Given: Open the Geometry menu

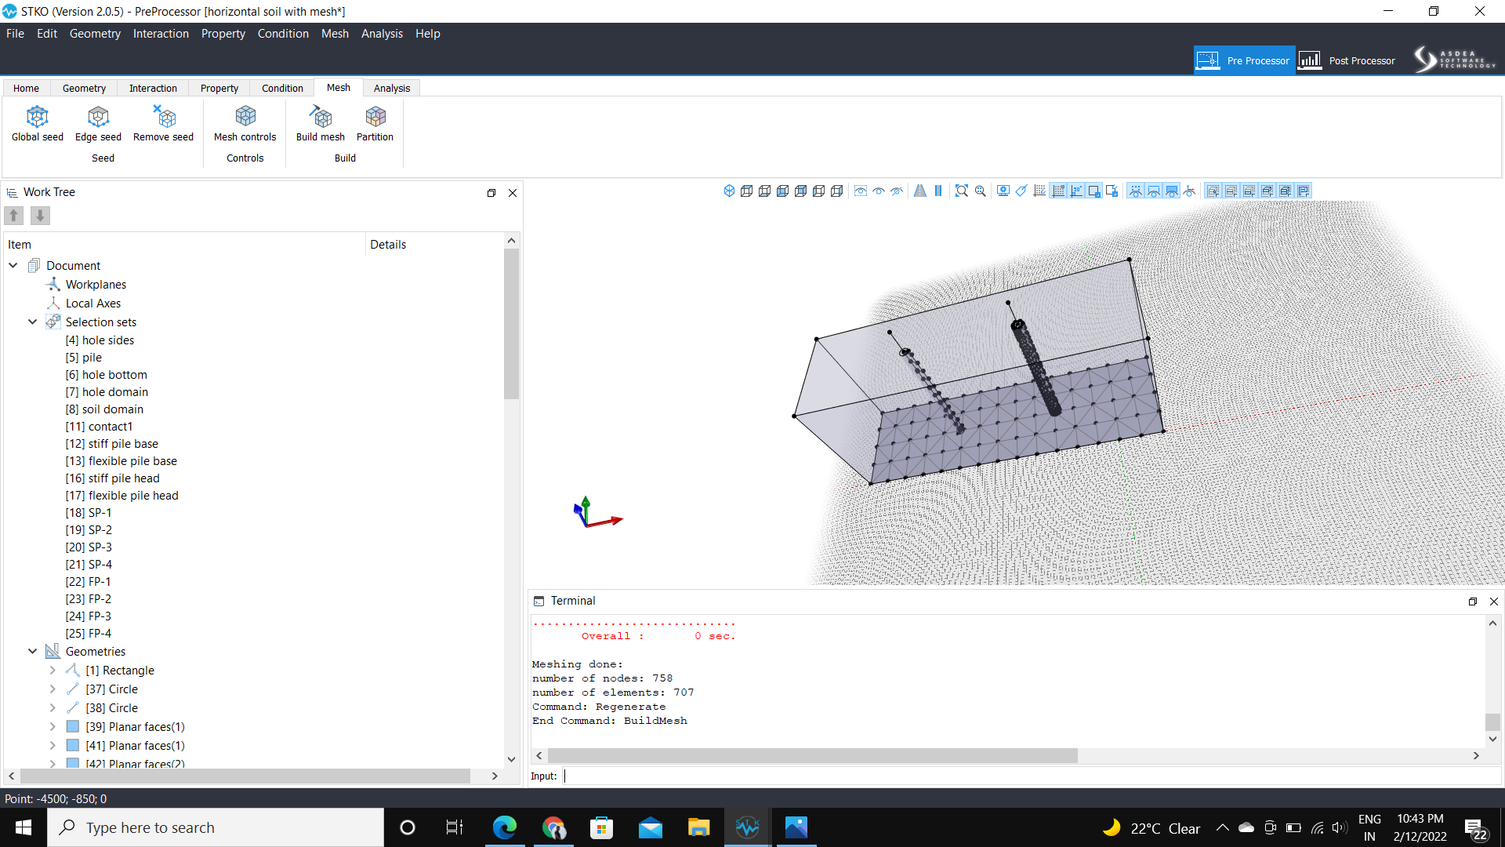Looking at the screenshot, I should pyautogui.click(x=95, y=34).
